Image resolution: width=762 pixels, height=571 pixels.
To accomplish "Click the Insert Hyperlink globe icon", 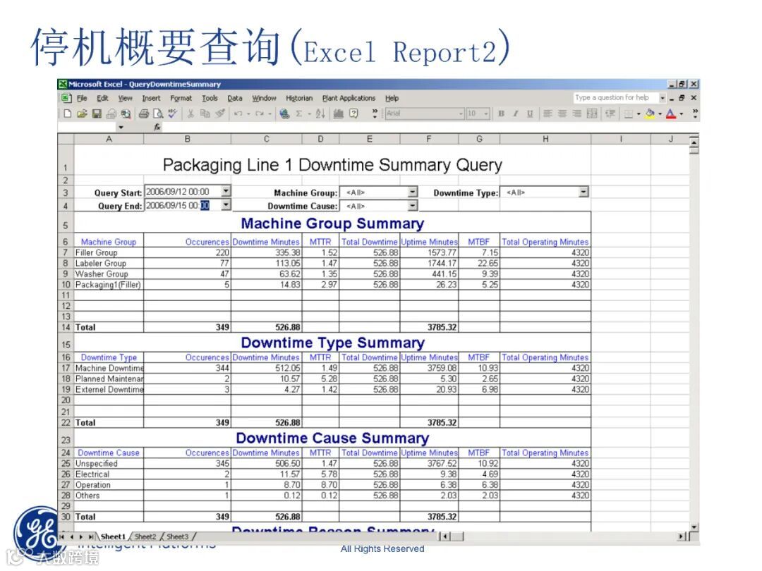I will point(284,113).
